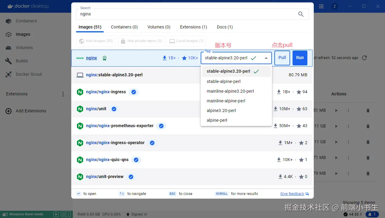The height and width of the screenshot is (218, 385).
Task: Choose stable-alpine3.20-perl in tag list
Action: pos(236,71)
